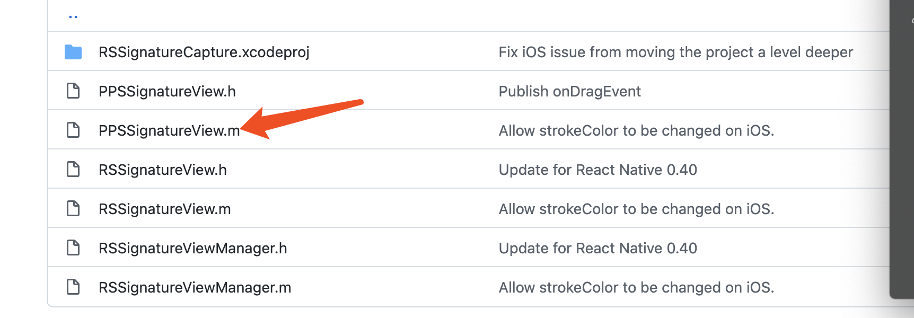Open the RSSignatureViewManager.m file
The width and height of the screenshot is (914, 318).
click(x=195, y=287)
